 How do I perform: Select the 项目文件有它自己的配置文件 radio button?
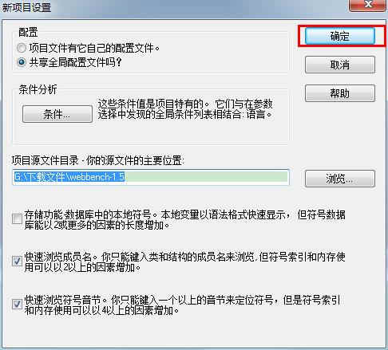(22, 48)
